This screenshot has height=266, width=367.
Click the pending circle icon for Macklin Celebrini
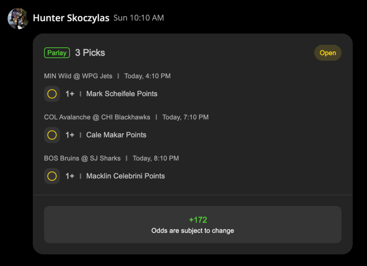[52, 176]
